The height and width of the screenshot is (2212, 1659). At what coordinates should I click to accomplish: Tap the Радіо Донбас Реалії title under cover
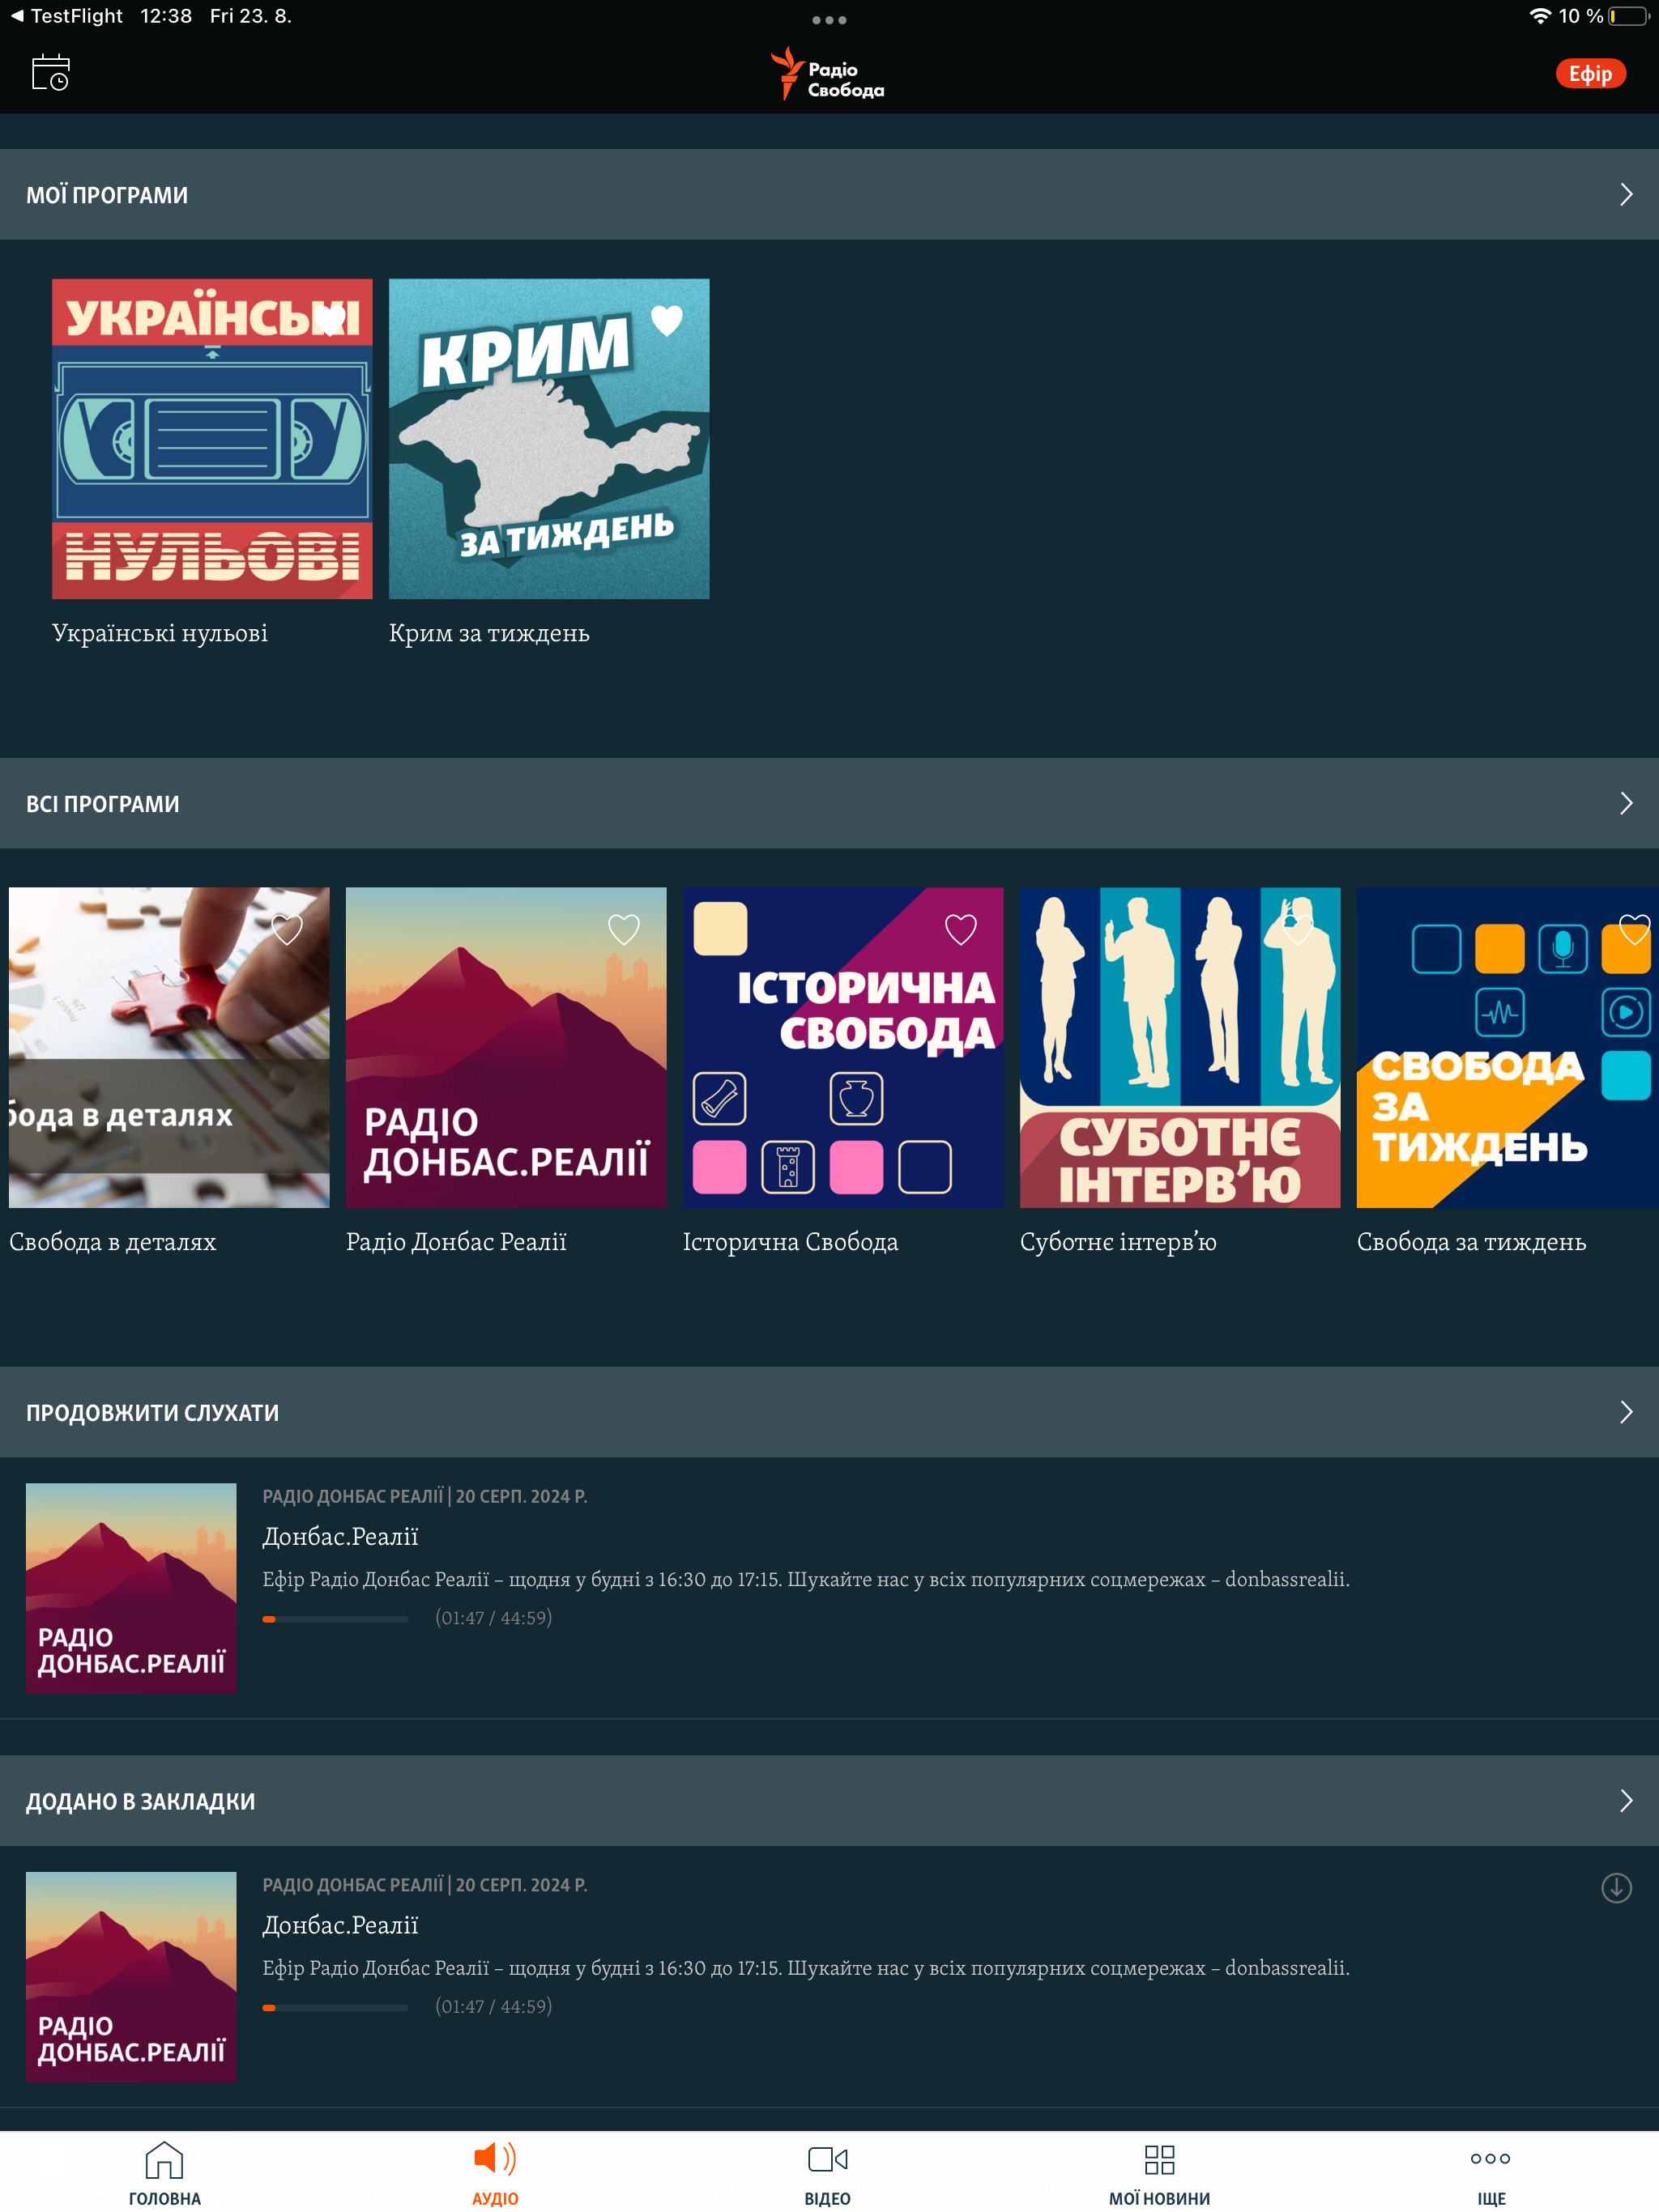tap(456, 1242)
